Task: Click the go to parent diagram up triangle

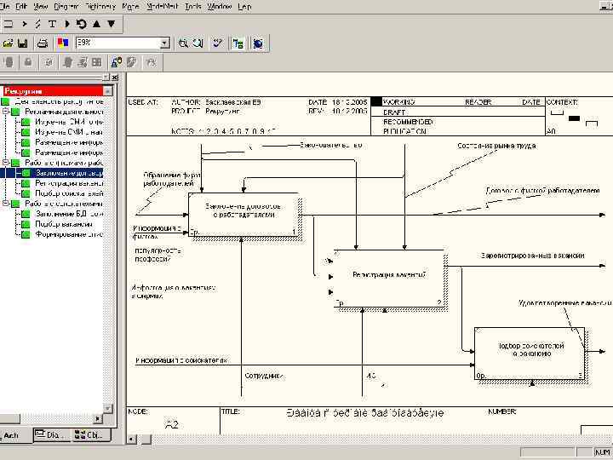Action: point(95,24)
